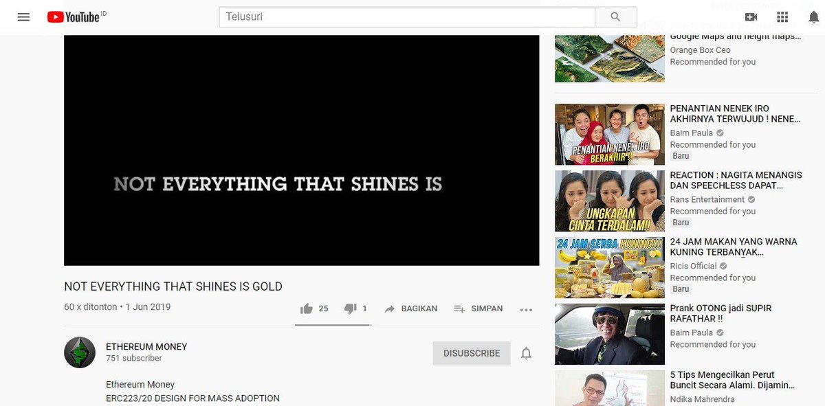Open PENANTIAN NENEK IRO video thumbnail
This screenshot has width=825, height=406.
coord(610,135)
